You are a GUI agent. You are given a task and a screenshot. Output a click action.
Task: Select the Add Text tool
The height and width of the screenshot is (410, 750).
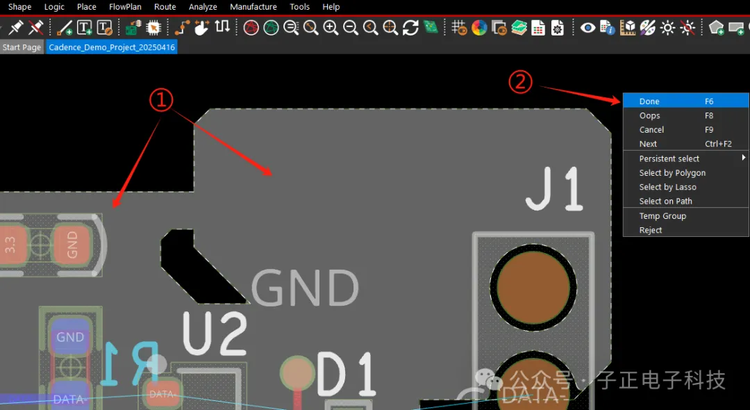tap(85, 28)
